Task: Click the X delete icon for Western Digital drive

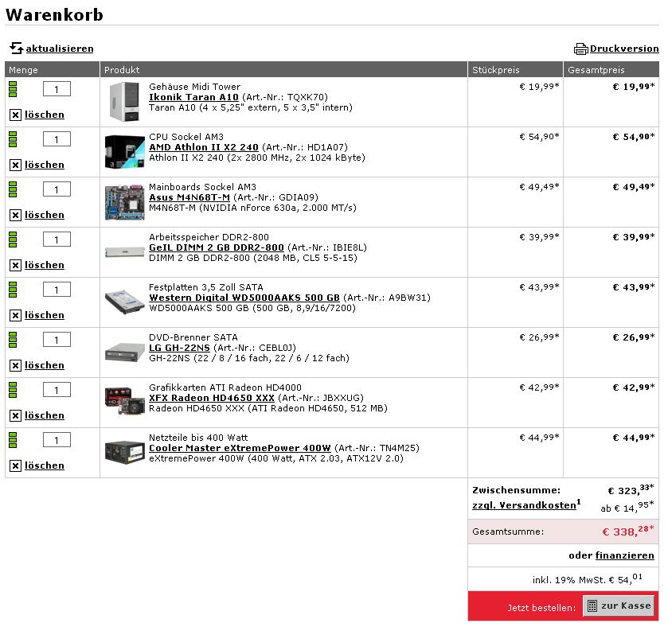Action: click(15, 315)
